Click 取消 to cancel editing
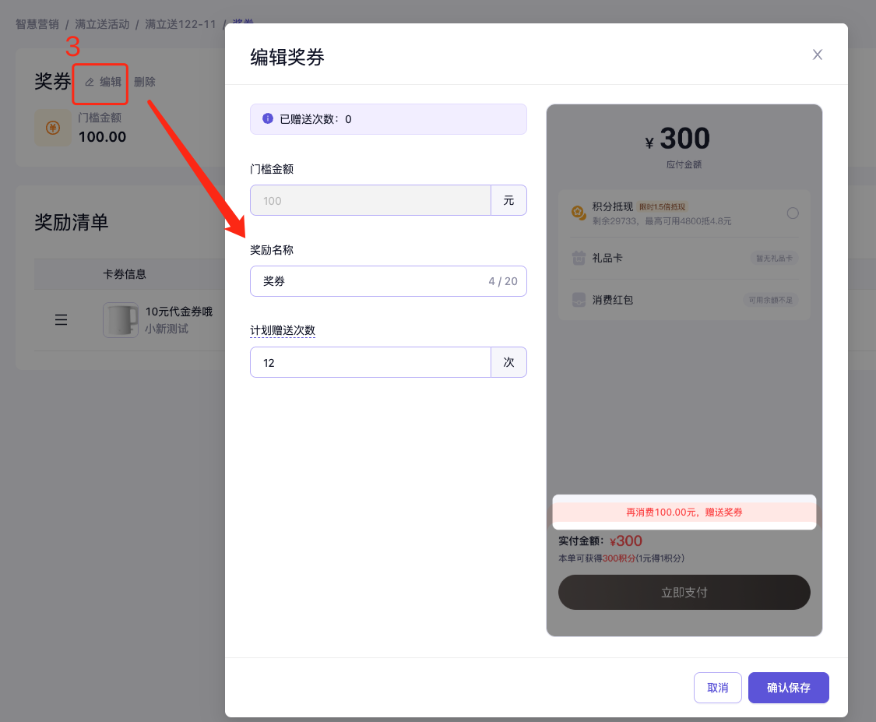 [717, 688]
